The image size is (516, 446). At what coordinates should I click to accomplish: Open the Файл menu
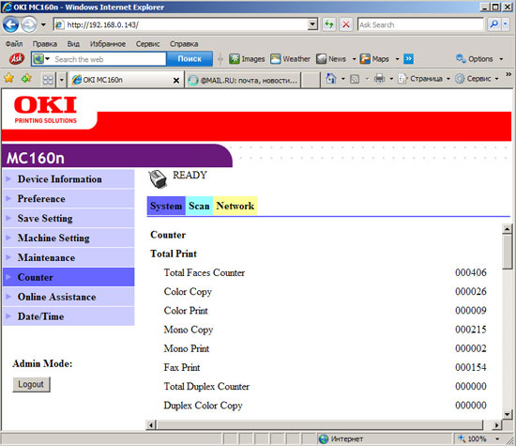14,44
